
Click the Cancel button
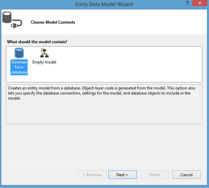(186, 175)
